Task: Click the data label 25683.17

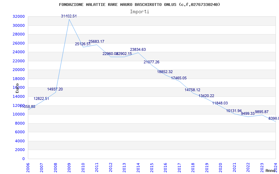Action: coord(97,41)
